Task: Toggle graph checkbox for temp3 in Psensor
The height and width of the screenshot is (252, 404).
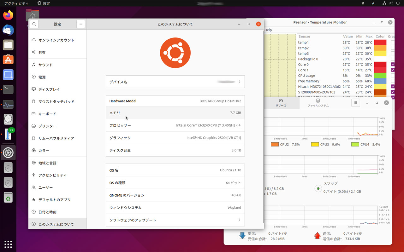Action: point(393,53)
